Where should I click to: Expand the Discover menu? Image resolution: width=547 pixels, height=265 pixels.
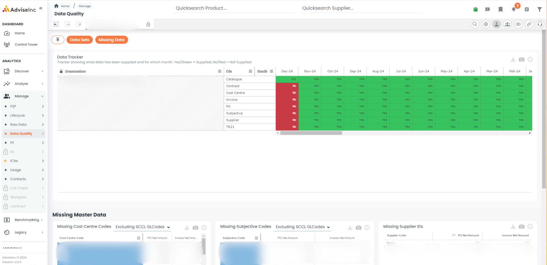(23, 71)
